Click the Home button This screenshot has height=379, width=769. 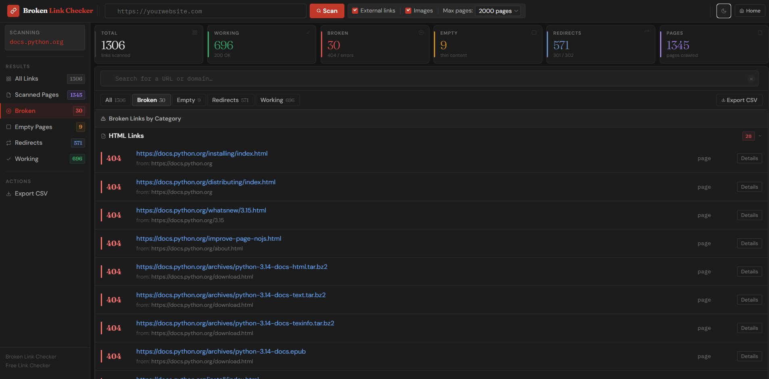[x=749, y=10]
